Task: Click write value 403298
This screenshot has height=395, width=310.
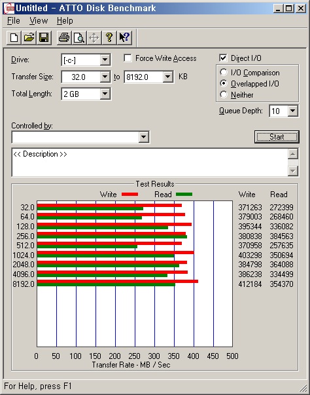Action: pos(250,255)
